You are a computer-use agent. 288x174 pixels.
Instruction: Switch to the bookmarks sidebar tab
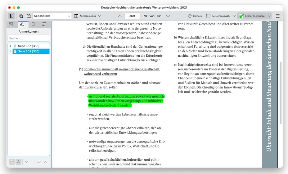pyautogui.click(x=33, y=24)
